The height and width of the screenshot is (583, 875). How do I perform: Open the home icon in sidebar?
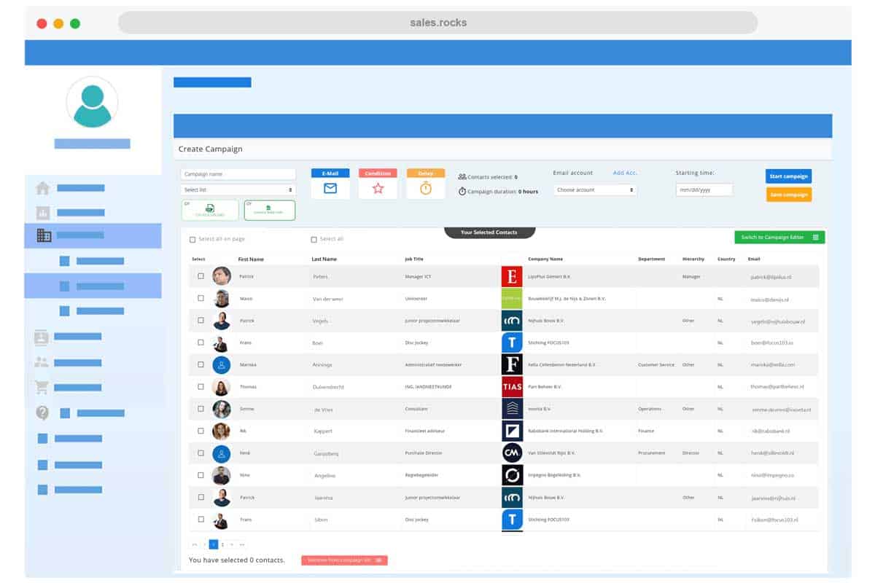(x=43, y=188)
